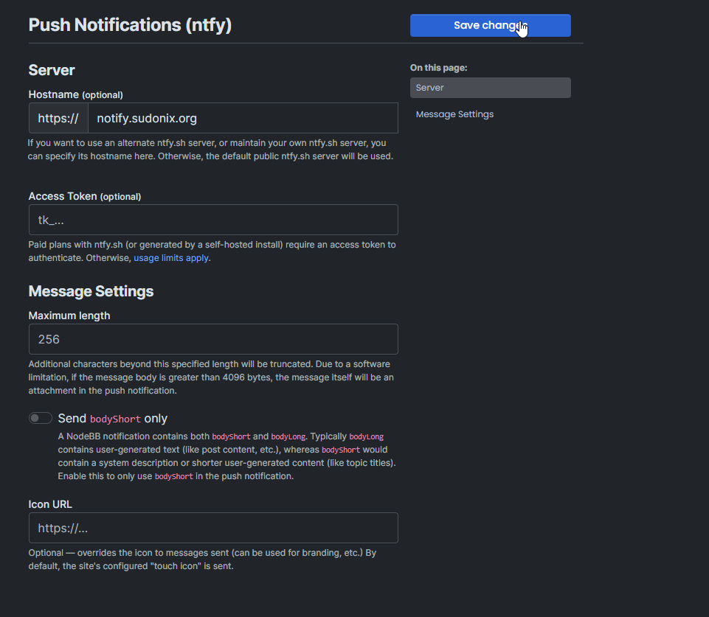
Task: Click the Hostname (optional) label
Action: click(x=75, y=94)
